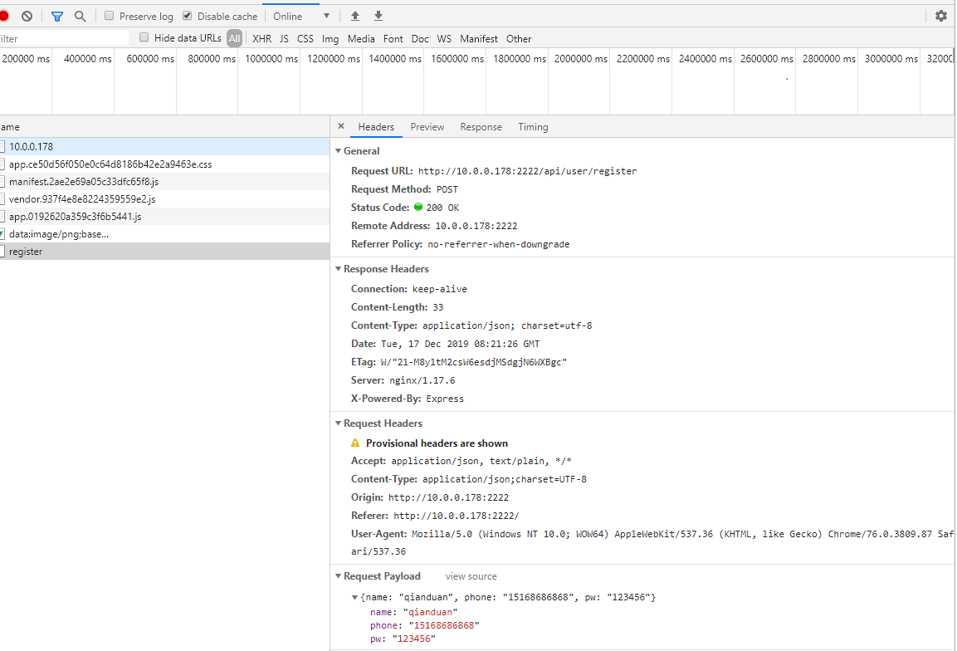Viewport: 957px width, 651px height.
Task: Filter requests by Other
Action: tap(519, 38)
